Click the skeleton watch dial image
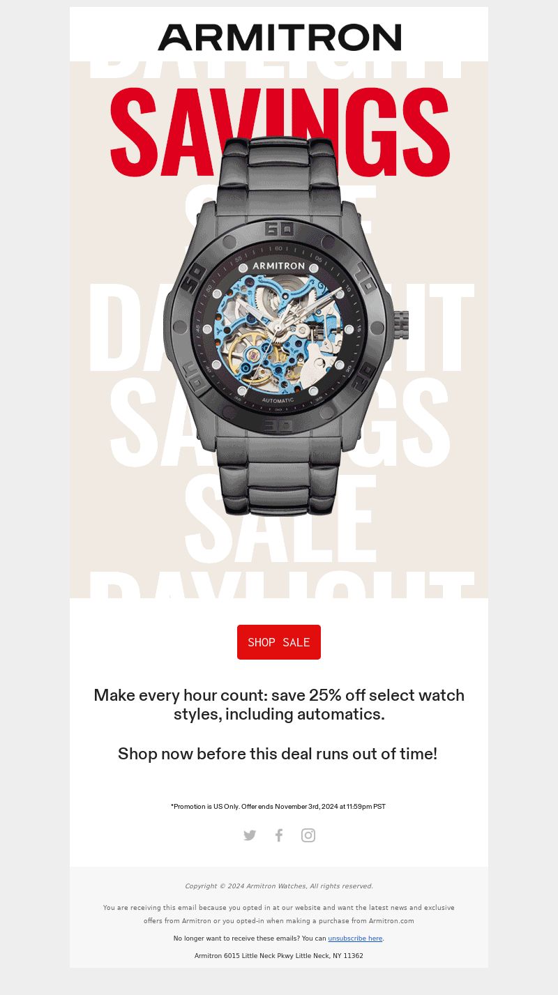Image resolution: width=558 pixels, height=995 pixels. 279,327
